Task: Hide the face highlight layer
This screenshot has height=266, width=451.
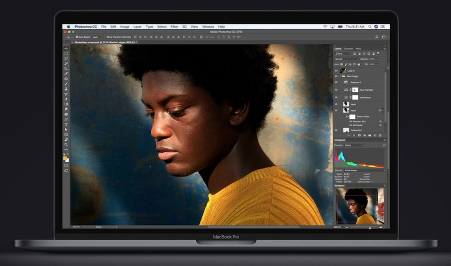Action: 336,90
